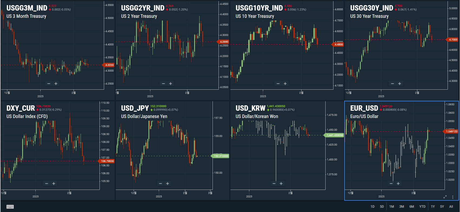
Task: Select the 3M time range
Action: click(402, 207)
